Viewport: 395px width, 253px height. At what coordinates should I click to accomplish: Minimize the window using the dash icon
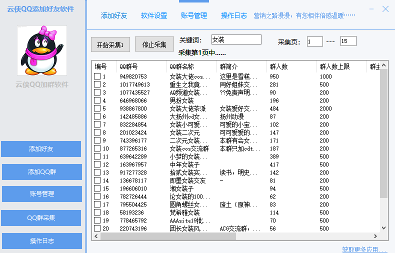371,9
